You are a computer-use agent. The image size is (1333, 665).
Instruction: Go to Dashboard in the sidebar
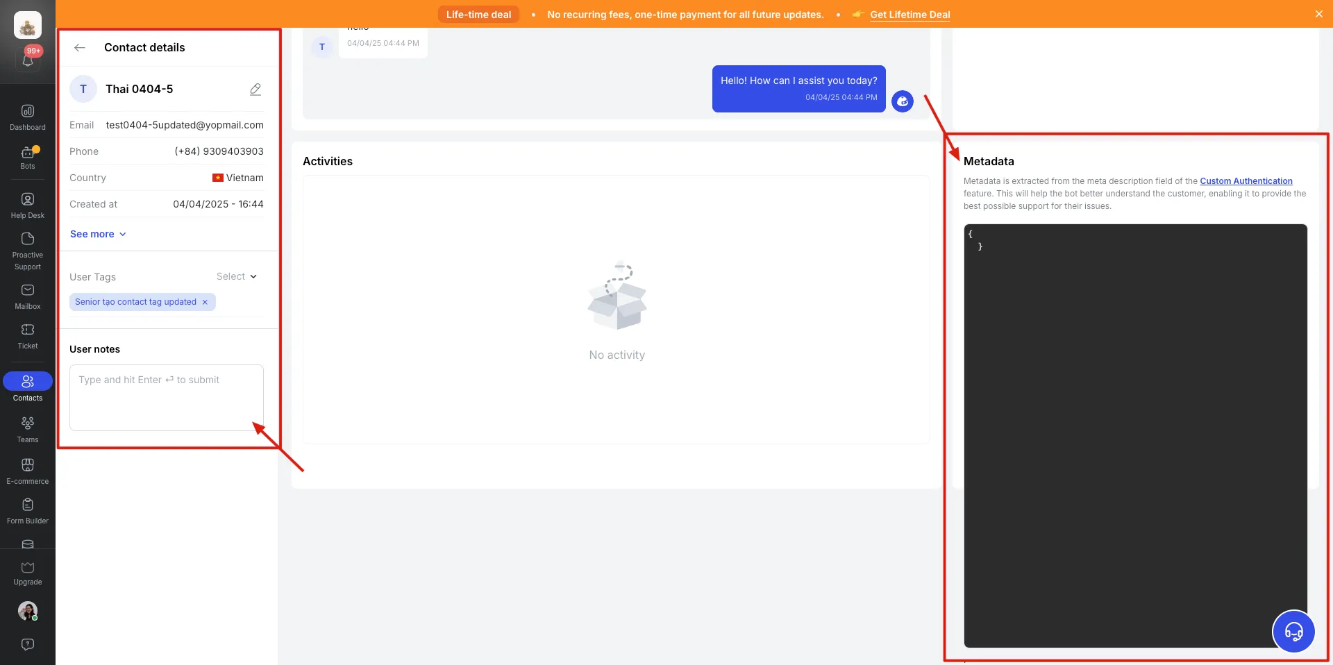coord(28,117)
